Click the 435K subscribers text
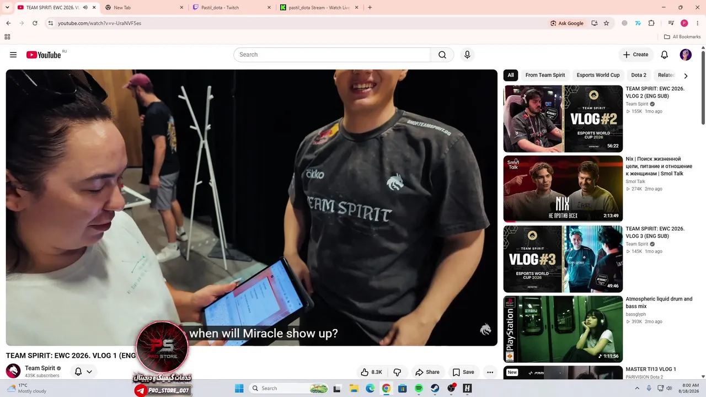Image resolution: width=706 pixels, height=397 pixels. pos(42,375)
